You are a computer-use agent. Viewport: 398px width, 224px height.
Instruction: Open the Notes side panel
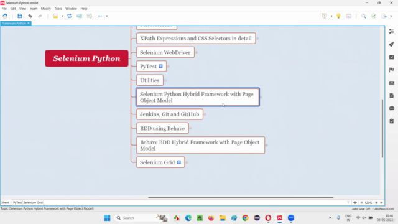pos(391,95)
